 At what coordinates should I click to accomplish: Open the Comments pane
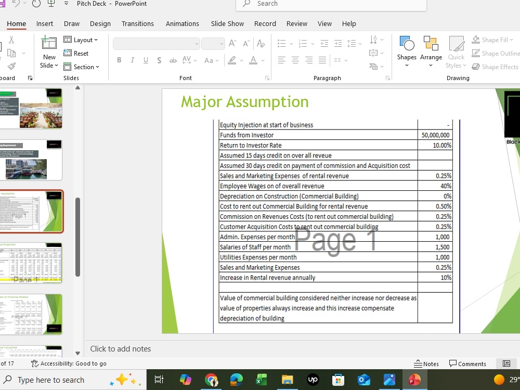[x=467, y=364]
